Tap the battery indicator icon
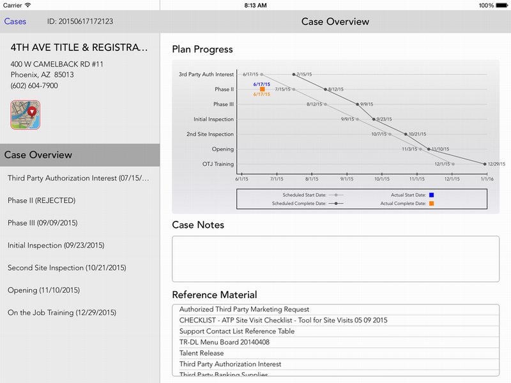The width and height of the screenshot is (511, 383). point(503,5)
